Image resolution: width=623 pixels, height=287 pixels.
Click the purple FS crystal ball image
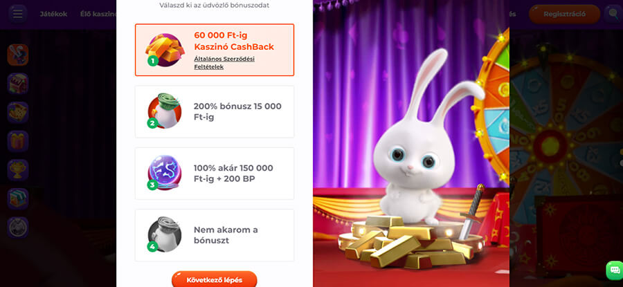coord(165,173)
